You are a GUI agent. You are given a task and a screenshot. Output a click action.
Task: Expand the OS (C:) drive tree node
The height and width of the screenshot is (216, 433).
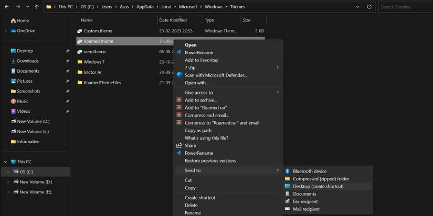point(7,172)
